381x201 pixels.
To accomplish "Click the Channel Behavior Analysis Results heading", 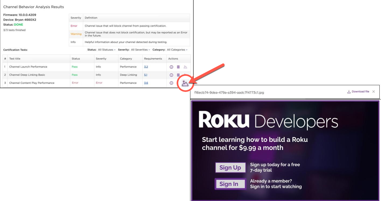I will [x=34, y=7].
